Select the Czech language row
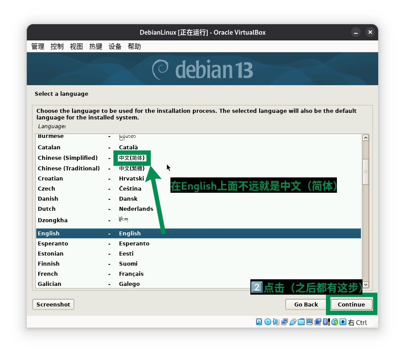Screen dimensions: 405x357 (199, 188)
